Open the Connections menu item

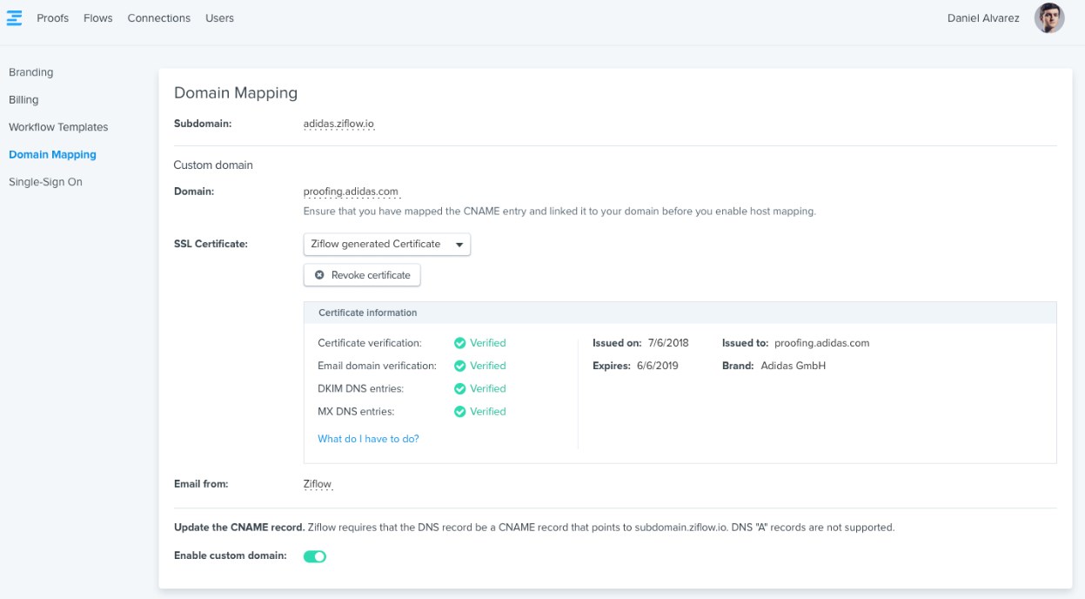[158, 18]
